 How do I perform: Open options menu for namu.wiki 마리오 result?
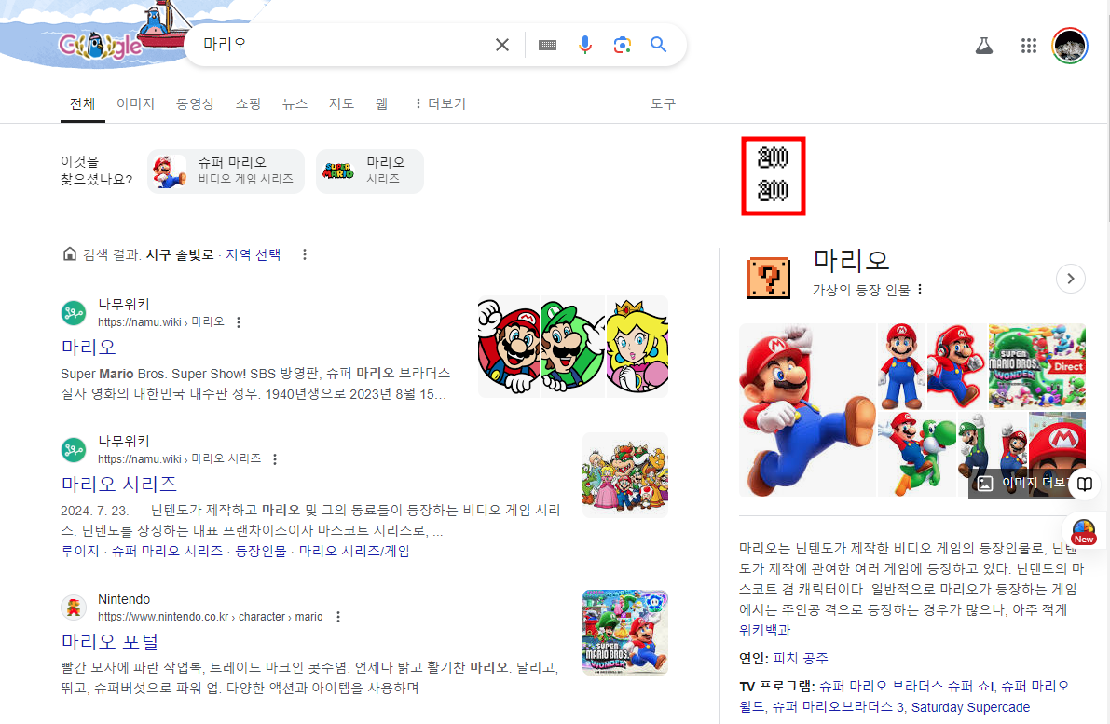point(239,322)
